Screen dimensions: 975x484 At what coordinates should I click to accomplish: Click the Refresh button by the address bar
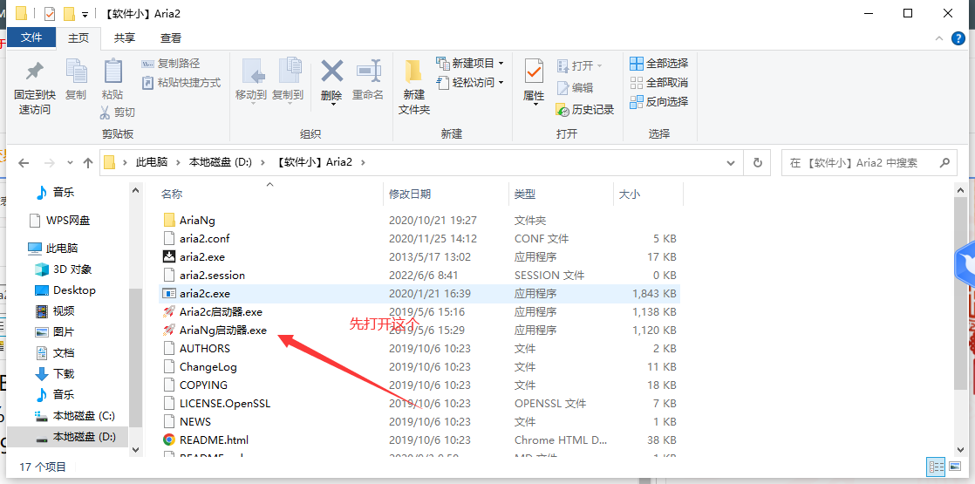click(x=757, y=163)
